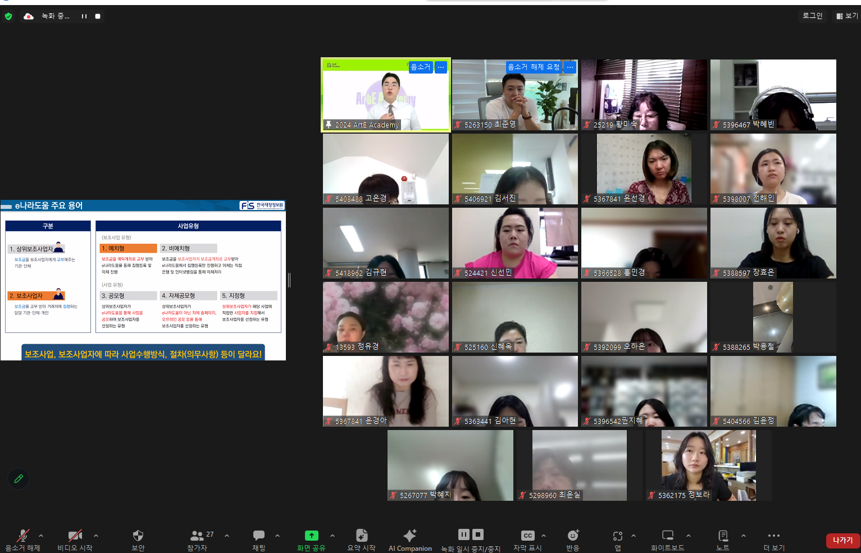Viewport: 861px width, 553px height.
Task: Select 신선민's video tile
Action: click(x=515, y=243)
